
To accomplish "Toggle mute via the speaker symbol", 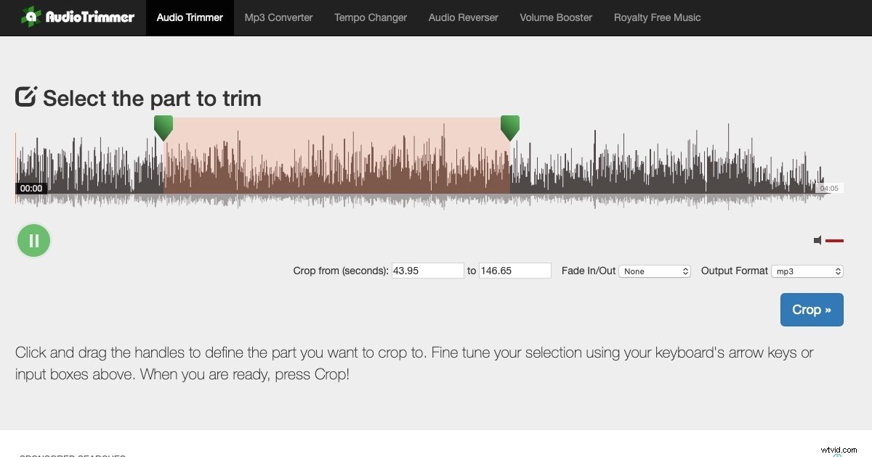I will coord(817,240).
